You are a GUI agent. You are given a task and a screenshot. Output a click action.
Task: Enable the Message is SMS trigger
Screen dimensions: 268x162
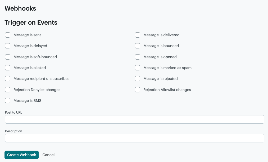8,101
